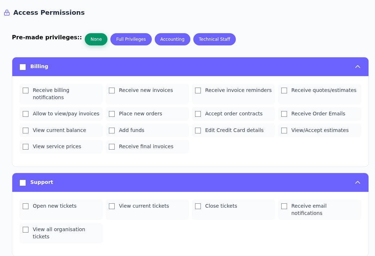The width and height of the screenshot is (375, 256).
Task: Enable View service prices checkbox
Action: (x=26, y=147)
